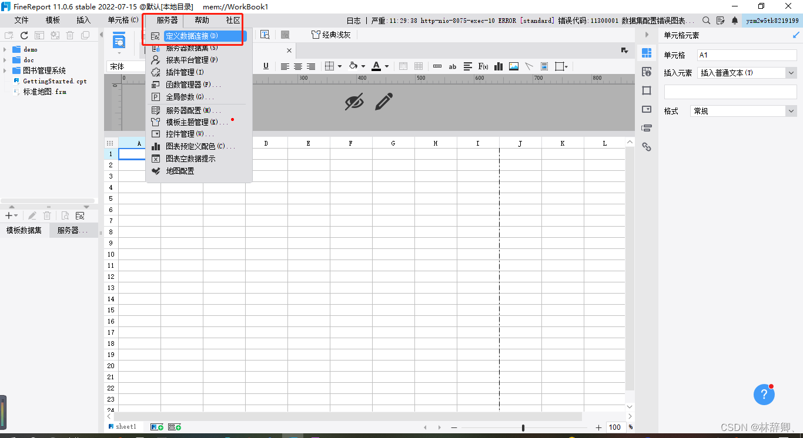Click the zoom percentage 100 field

point(615,427)
